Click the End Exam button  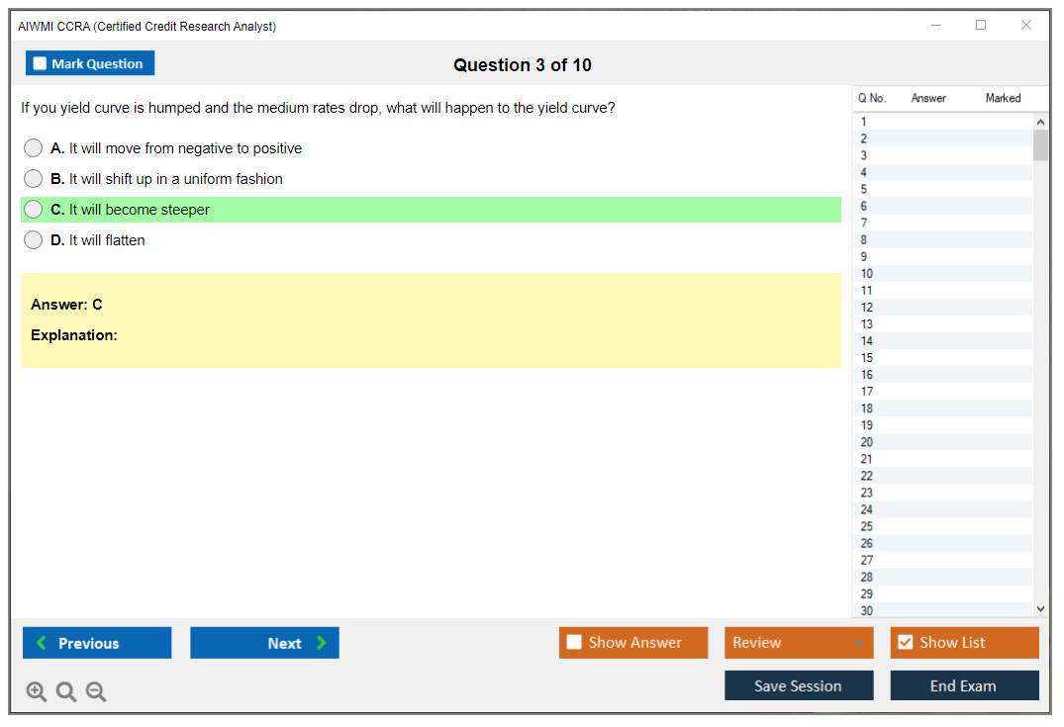(963, 686)
